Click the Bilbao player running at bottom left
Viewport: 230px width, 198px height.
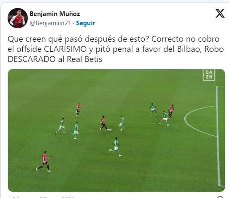pyautogui.click(x=44, y=161)
